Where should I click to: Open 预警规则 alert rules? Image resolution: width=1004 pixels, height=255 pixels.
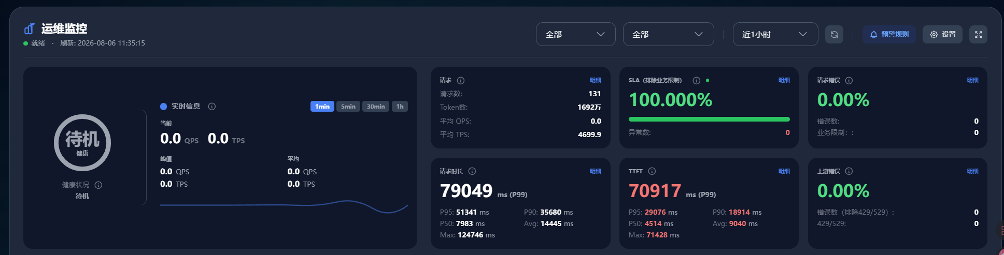pyautogui.click(x=889, y=35)
